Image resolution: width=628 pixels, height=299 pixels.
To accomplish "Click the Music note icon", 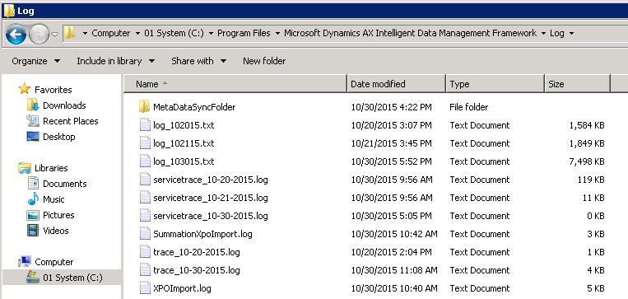I will 33,199.
